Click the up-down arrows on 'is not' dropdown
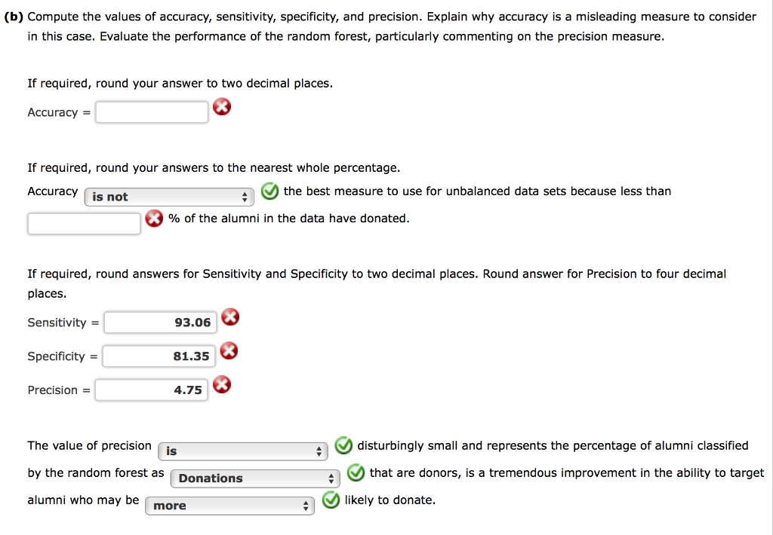 (245, 197)
